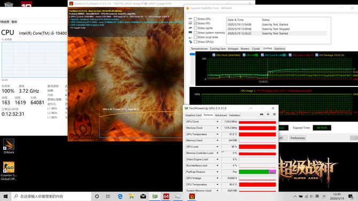Enable Stress local disks checkbox
The width and height of the screenshot is (358, 201).
[x=196, y=37]
